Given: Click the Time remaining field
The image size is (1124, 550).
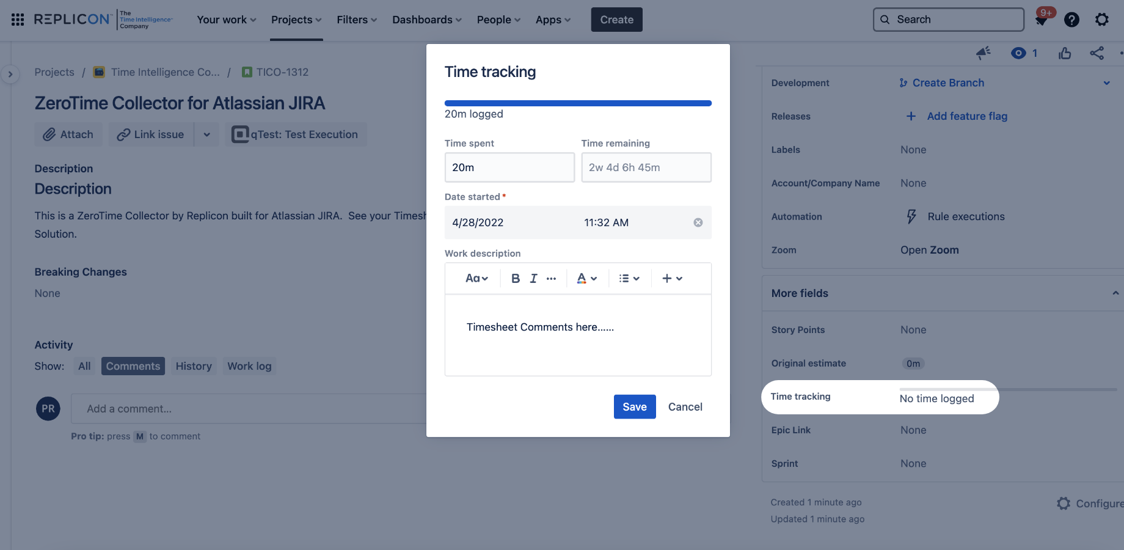Looking at the screenshot, I should coord(646,167).
